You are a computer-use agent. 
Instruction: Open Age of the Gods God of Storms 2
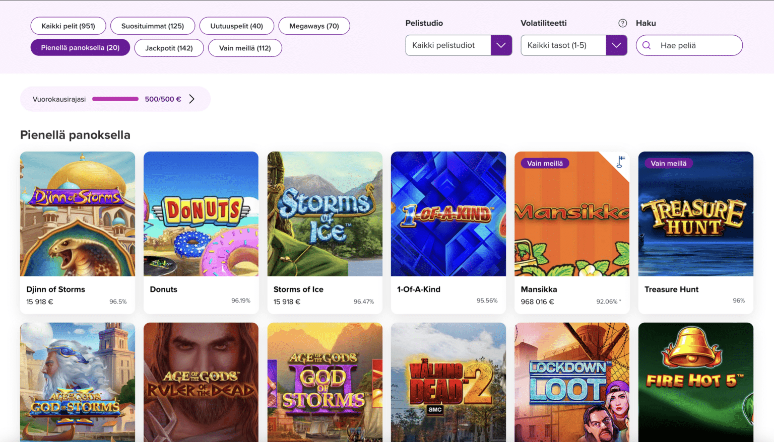(78, 382)
